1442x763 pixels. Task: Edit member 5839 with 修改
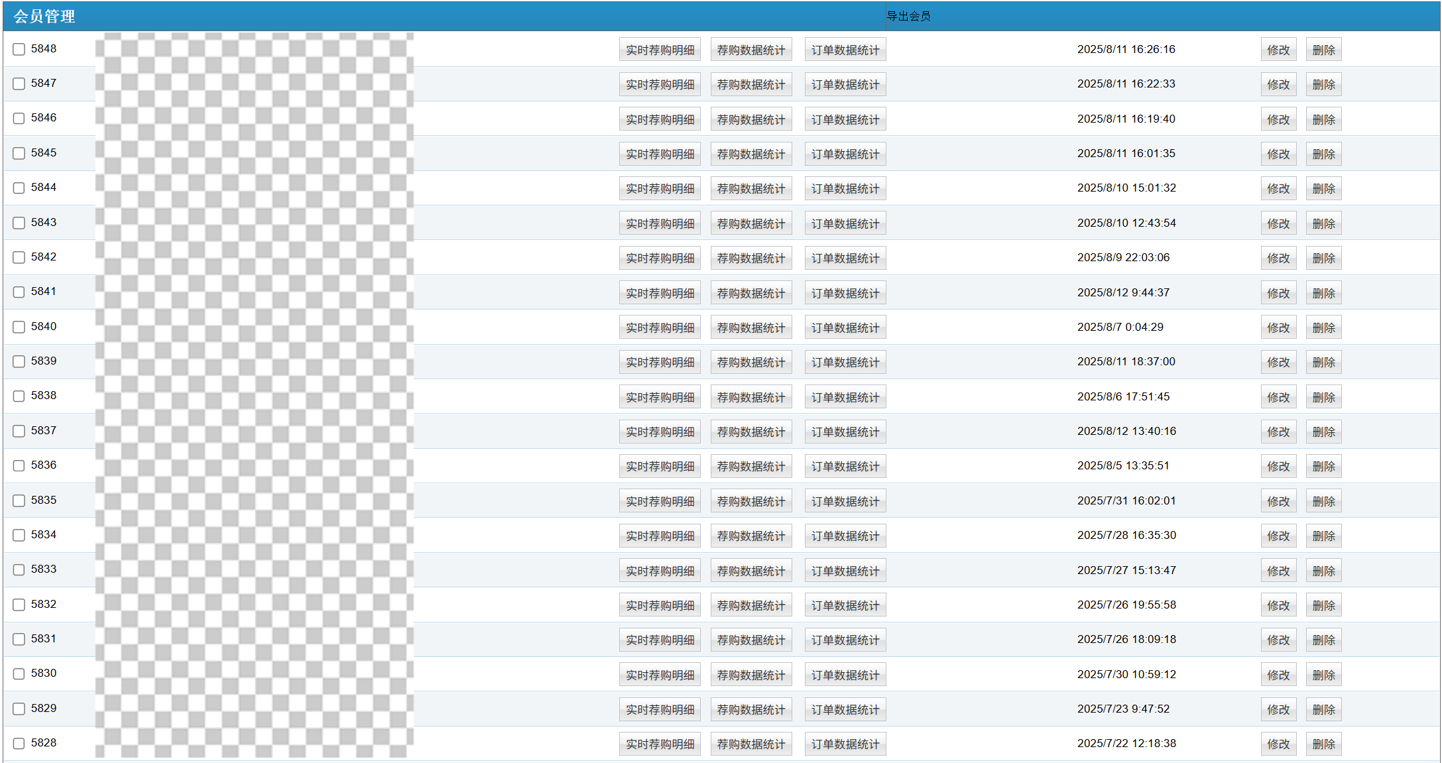(x=1278, y=362)
